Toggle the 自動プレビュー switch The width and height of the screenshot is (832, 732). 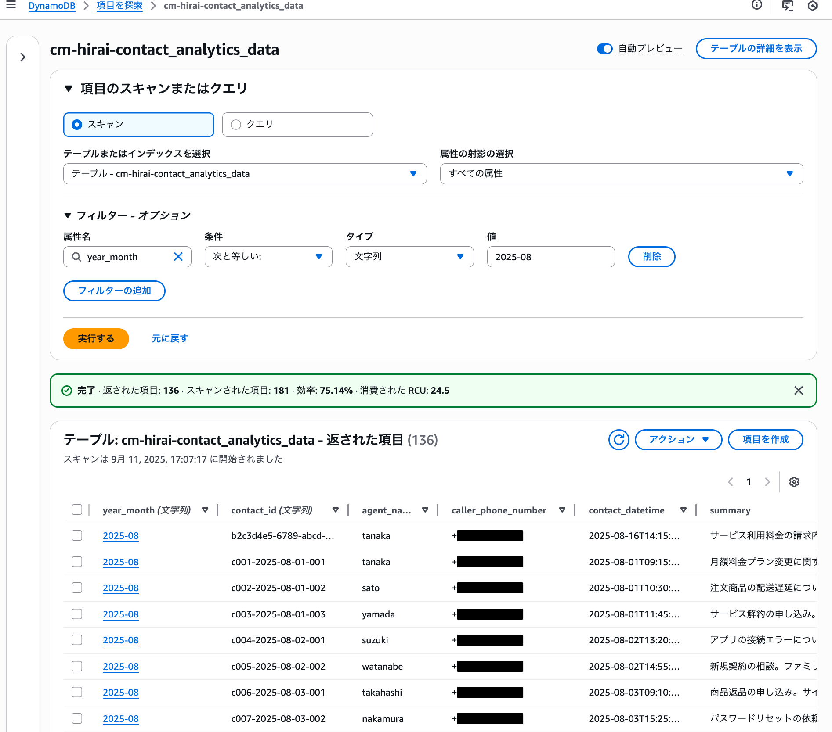point(605,49)
